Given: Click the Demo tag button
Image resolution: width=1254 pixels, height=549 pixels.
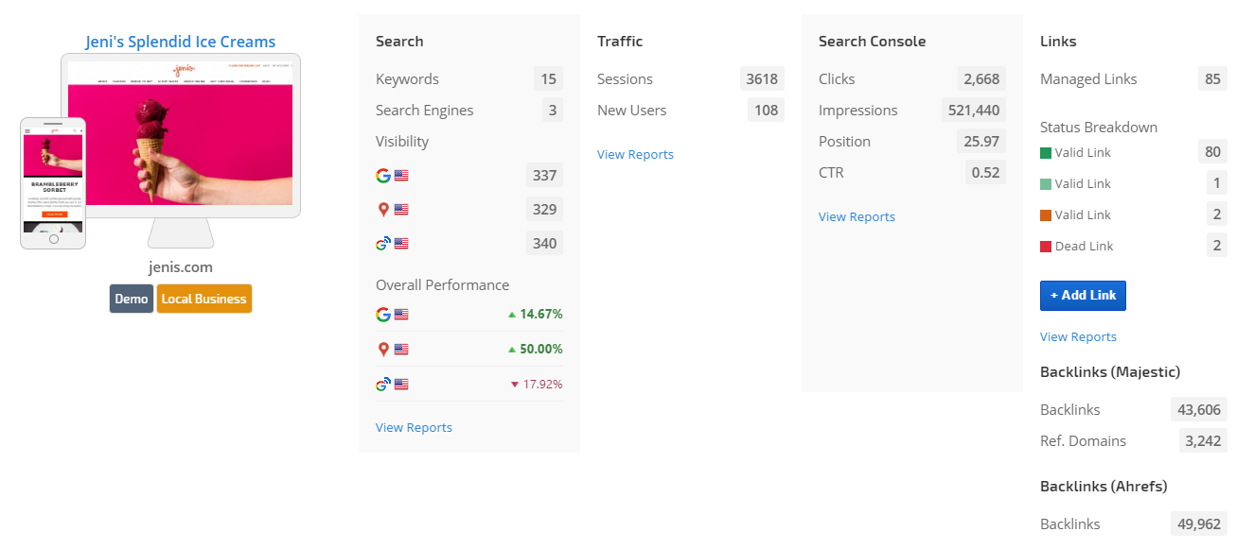Looking at the screenshot, I should [x=132, y=299].
